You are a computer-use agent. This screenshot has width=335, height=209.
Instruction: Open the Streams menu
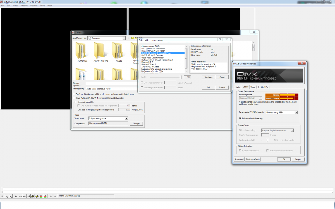(24, 6)
